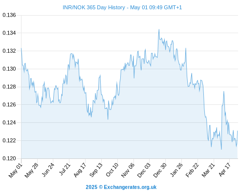
Task: Choose the Dec 30 axis label
Action: [x=160, y=170]
